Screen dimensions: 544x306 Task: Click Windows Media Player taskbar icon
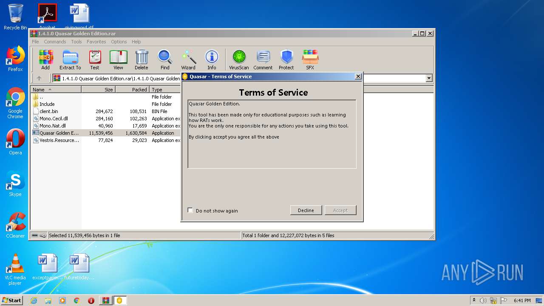click(62, 300)
